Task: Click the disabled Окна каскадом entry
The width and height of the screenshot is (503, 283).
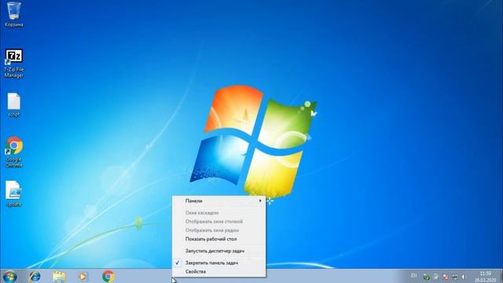Action: 219,213
